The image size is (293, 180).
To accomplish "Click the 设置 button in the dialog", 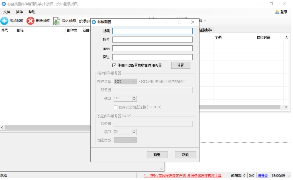I will (181, 65).
